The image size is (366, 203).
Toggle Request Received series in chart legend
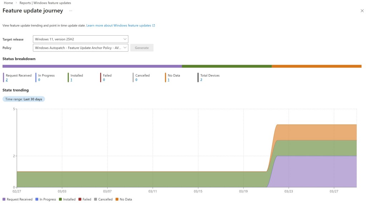click(x=18, y=199)
